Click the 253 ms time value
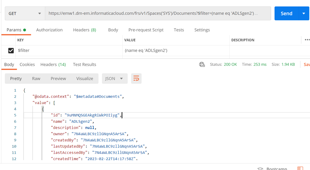 click(x=260, y=65)
